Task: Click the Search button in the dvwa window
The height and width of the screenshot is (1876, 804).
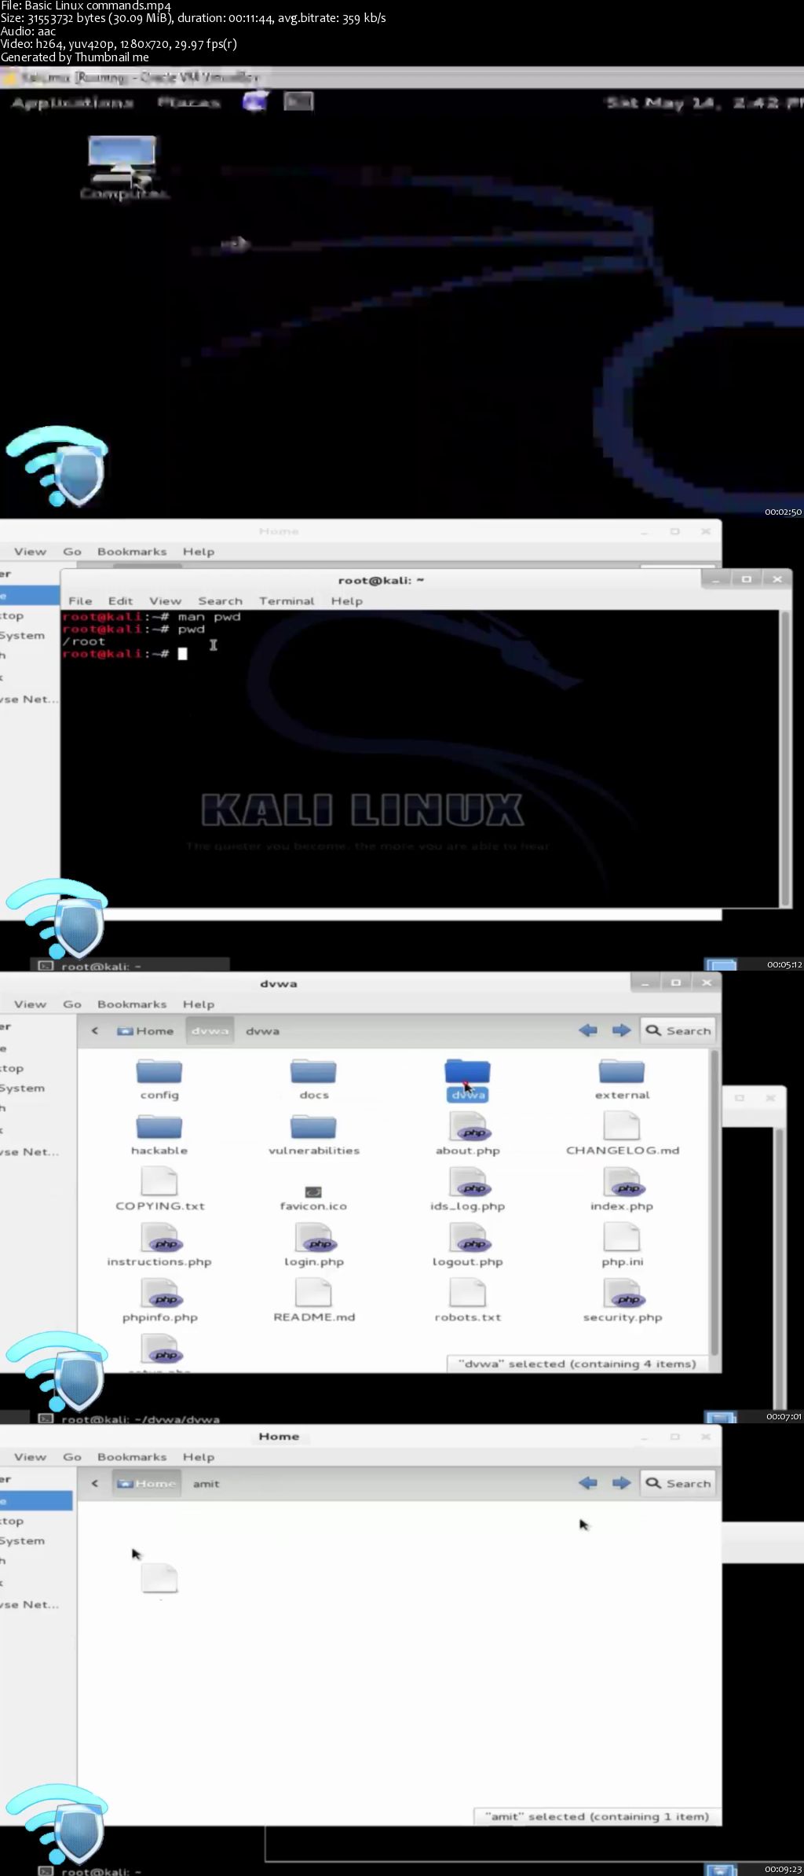Action: click(678, 1030)
